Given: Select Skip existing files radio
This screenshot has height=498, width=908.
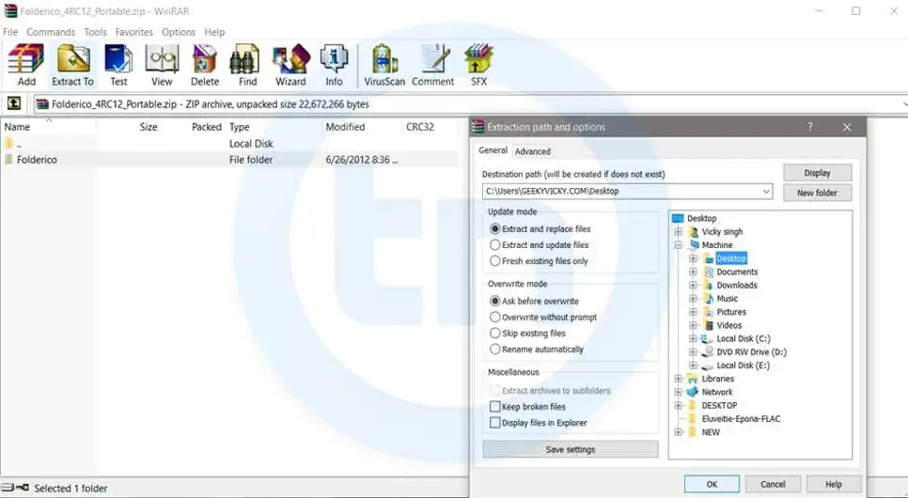Looking at the screenshot, I should tap(495, 333).
